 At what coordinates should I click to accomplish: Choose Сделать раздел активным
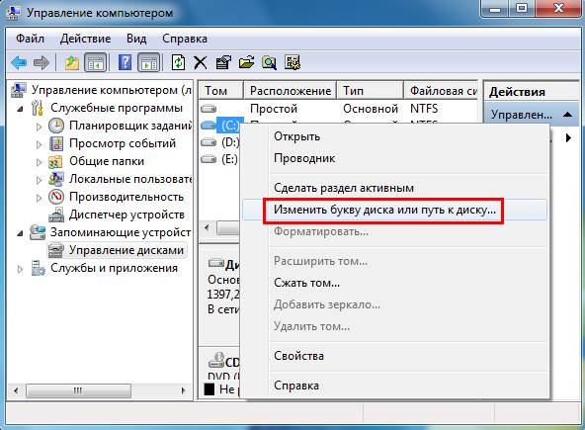tap(394, 188)
